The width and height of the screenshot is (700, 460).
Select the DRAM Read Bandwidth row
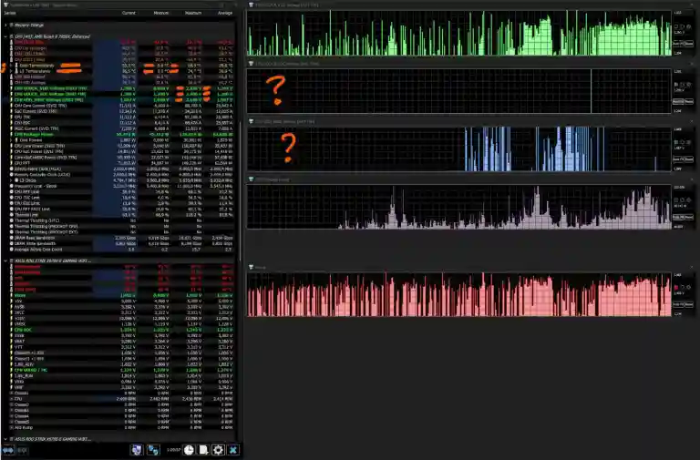click(121, 238)
